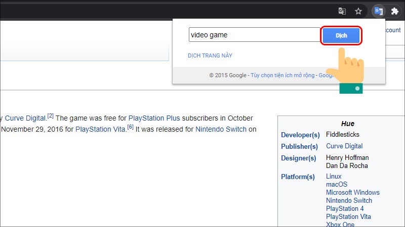The image size is (405, 227).
Task: Open Nintendo Switch link in the infobox
Action: (x=349, y=200)
